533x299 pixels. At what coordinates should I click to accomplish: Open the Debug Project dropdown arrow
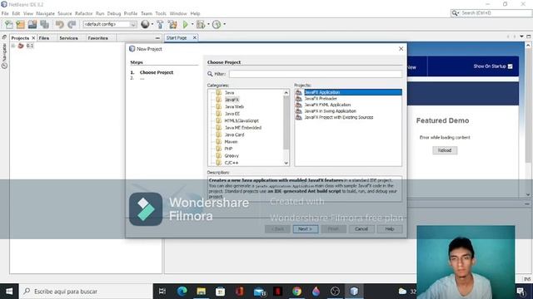point(208,24)
